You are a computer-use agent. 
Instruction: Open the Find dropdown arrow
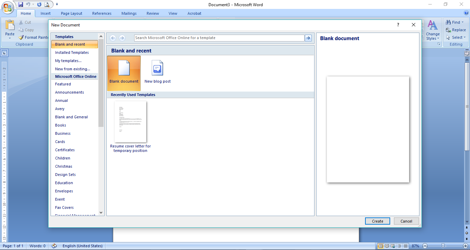(x=463, y=22)
